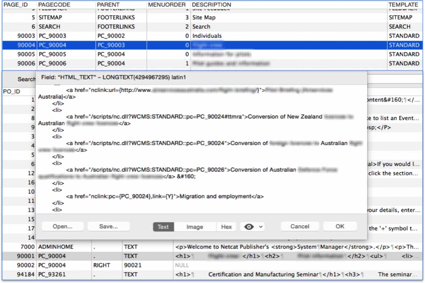
Task: Expand the Quick Look dropdown chevron
Action: click(x=261, y=227)
